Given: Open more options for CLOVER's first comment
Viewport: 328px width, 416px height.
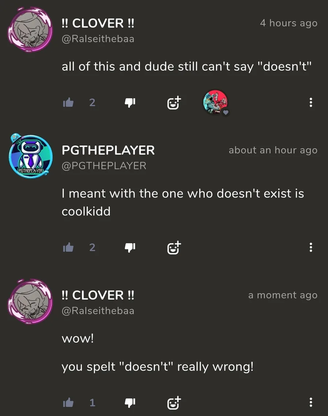Looking at the screenshot, I should (311, 102).
